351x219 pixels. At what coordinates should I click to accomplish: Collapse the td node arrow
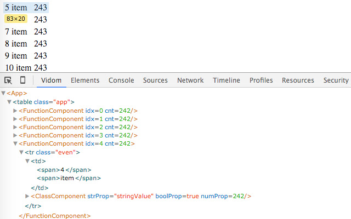[x=27, y=161]
